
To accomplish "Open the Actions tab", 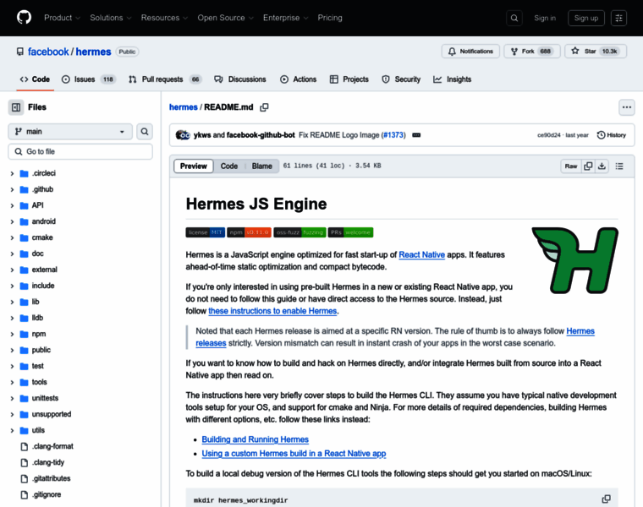I will coord(298,79).
